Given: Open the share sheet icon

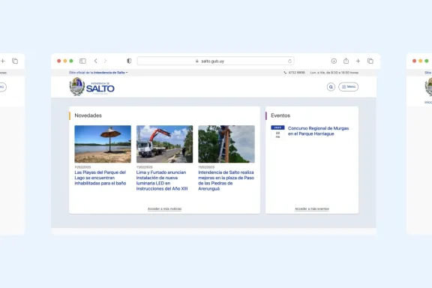Looking at the screenshot, I should tap(346, 61).
